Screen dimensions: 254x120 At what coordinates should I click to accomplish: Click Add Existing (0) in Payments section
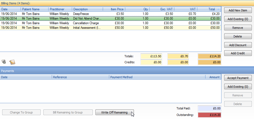(x=238, y=87)
